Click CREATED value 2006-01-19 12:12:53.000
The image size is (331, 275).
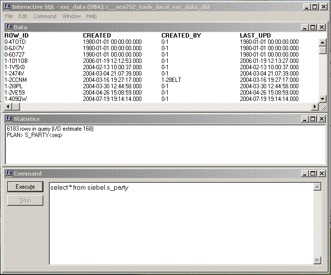112,61
